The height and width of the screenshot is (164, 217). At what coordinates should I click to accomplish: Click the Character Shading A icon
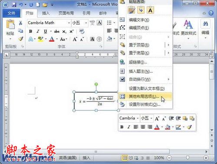pos(92,39)
